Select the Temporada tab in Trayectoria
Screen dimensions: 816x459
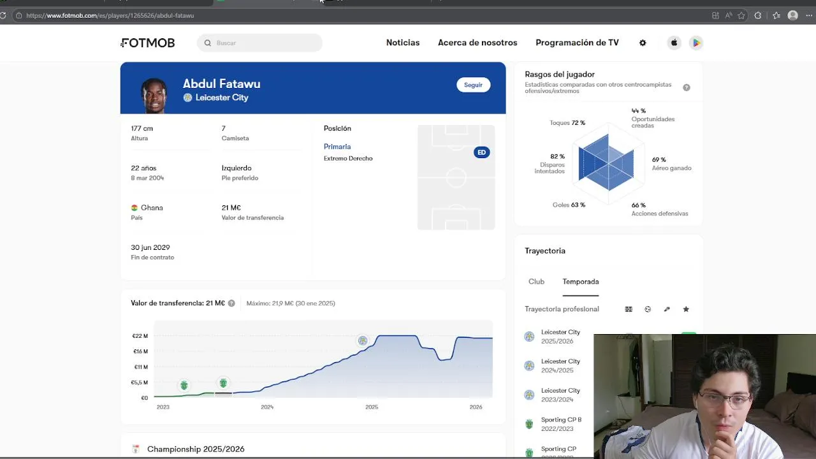pyautogui.click(x=581, y=282)
